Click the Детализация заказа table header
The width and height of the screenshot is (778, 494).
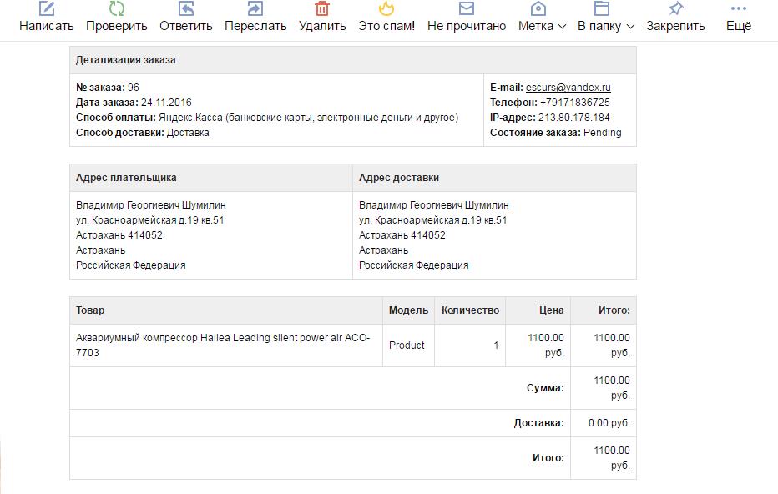coord(126,61)
